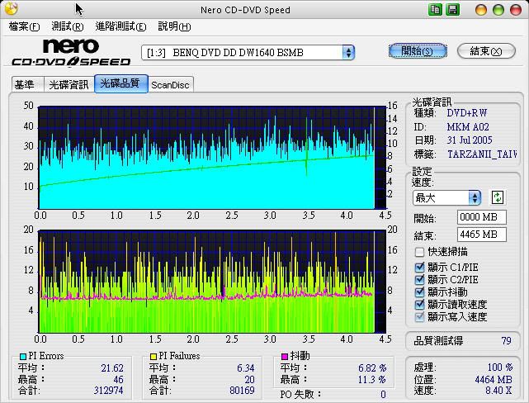Open the 測試(R) menu
Screen dimensions: 529x403
pos(68,26)
